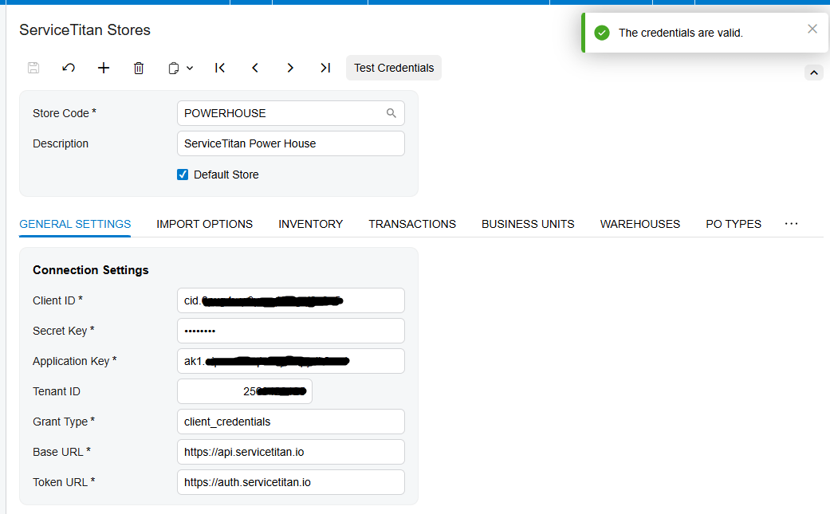Switch to Import Options tab
This screenshot has width=830, height=514.
(x=205, y=224)
